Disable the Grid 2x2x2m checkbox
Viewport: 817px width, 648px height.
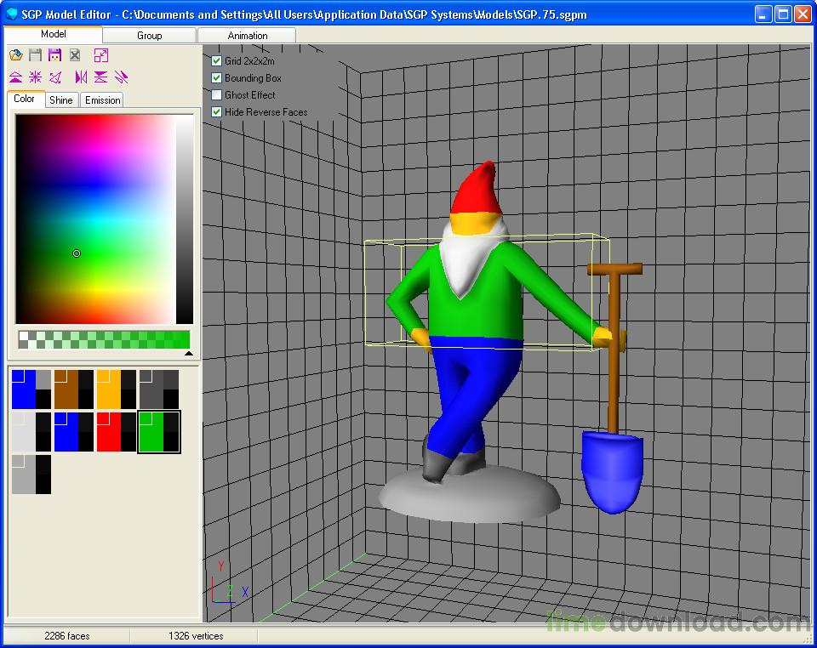216,61
